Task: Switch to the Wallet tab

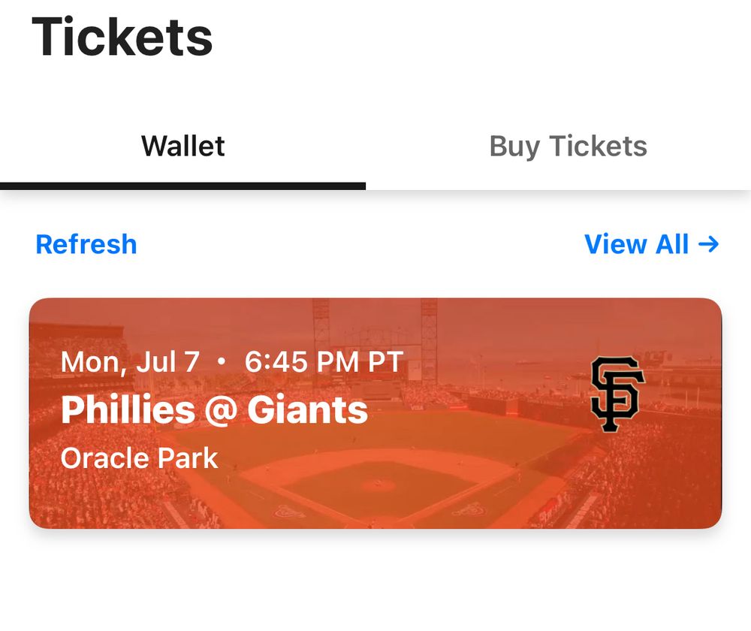Action: [183, 146]
